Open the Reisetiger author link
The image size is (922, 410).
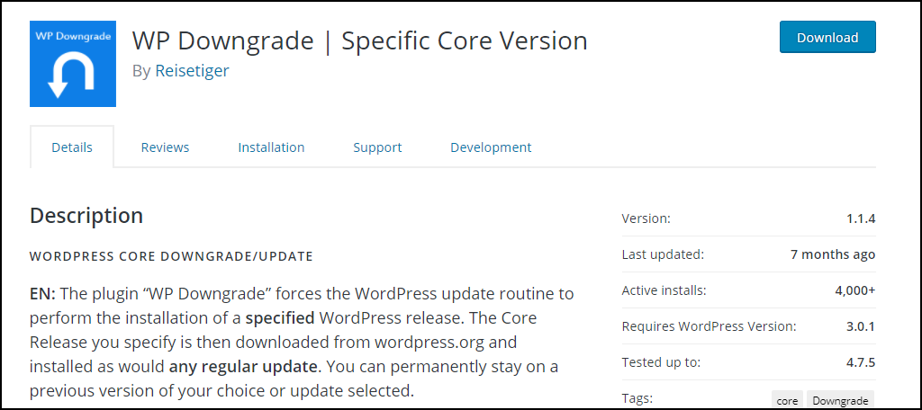pyautogui.click(x=192, y=71)
